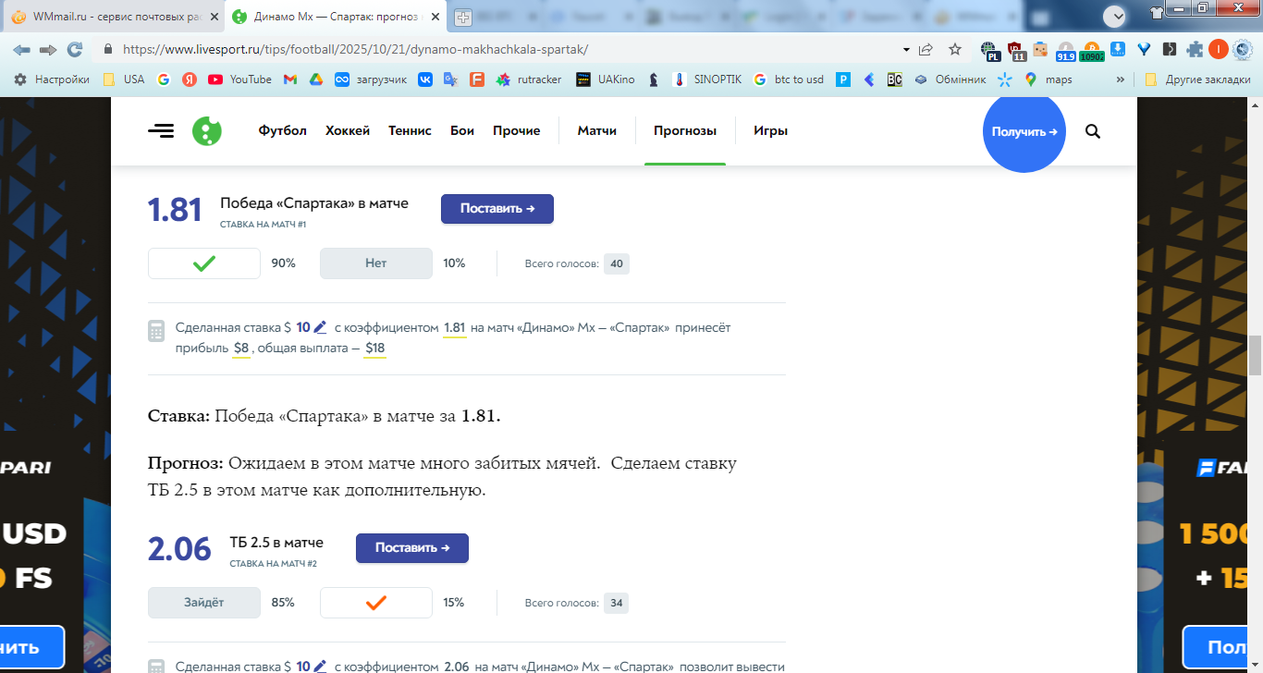This screenshot has width=1263, height=673.
Task: Open the Extensions puzzle icon
Action: pos(1195,50)
